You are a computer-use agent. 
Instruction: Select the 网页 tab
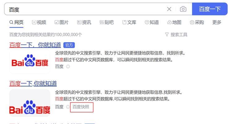click(16, 22)
